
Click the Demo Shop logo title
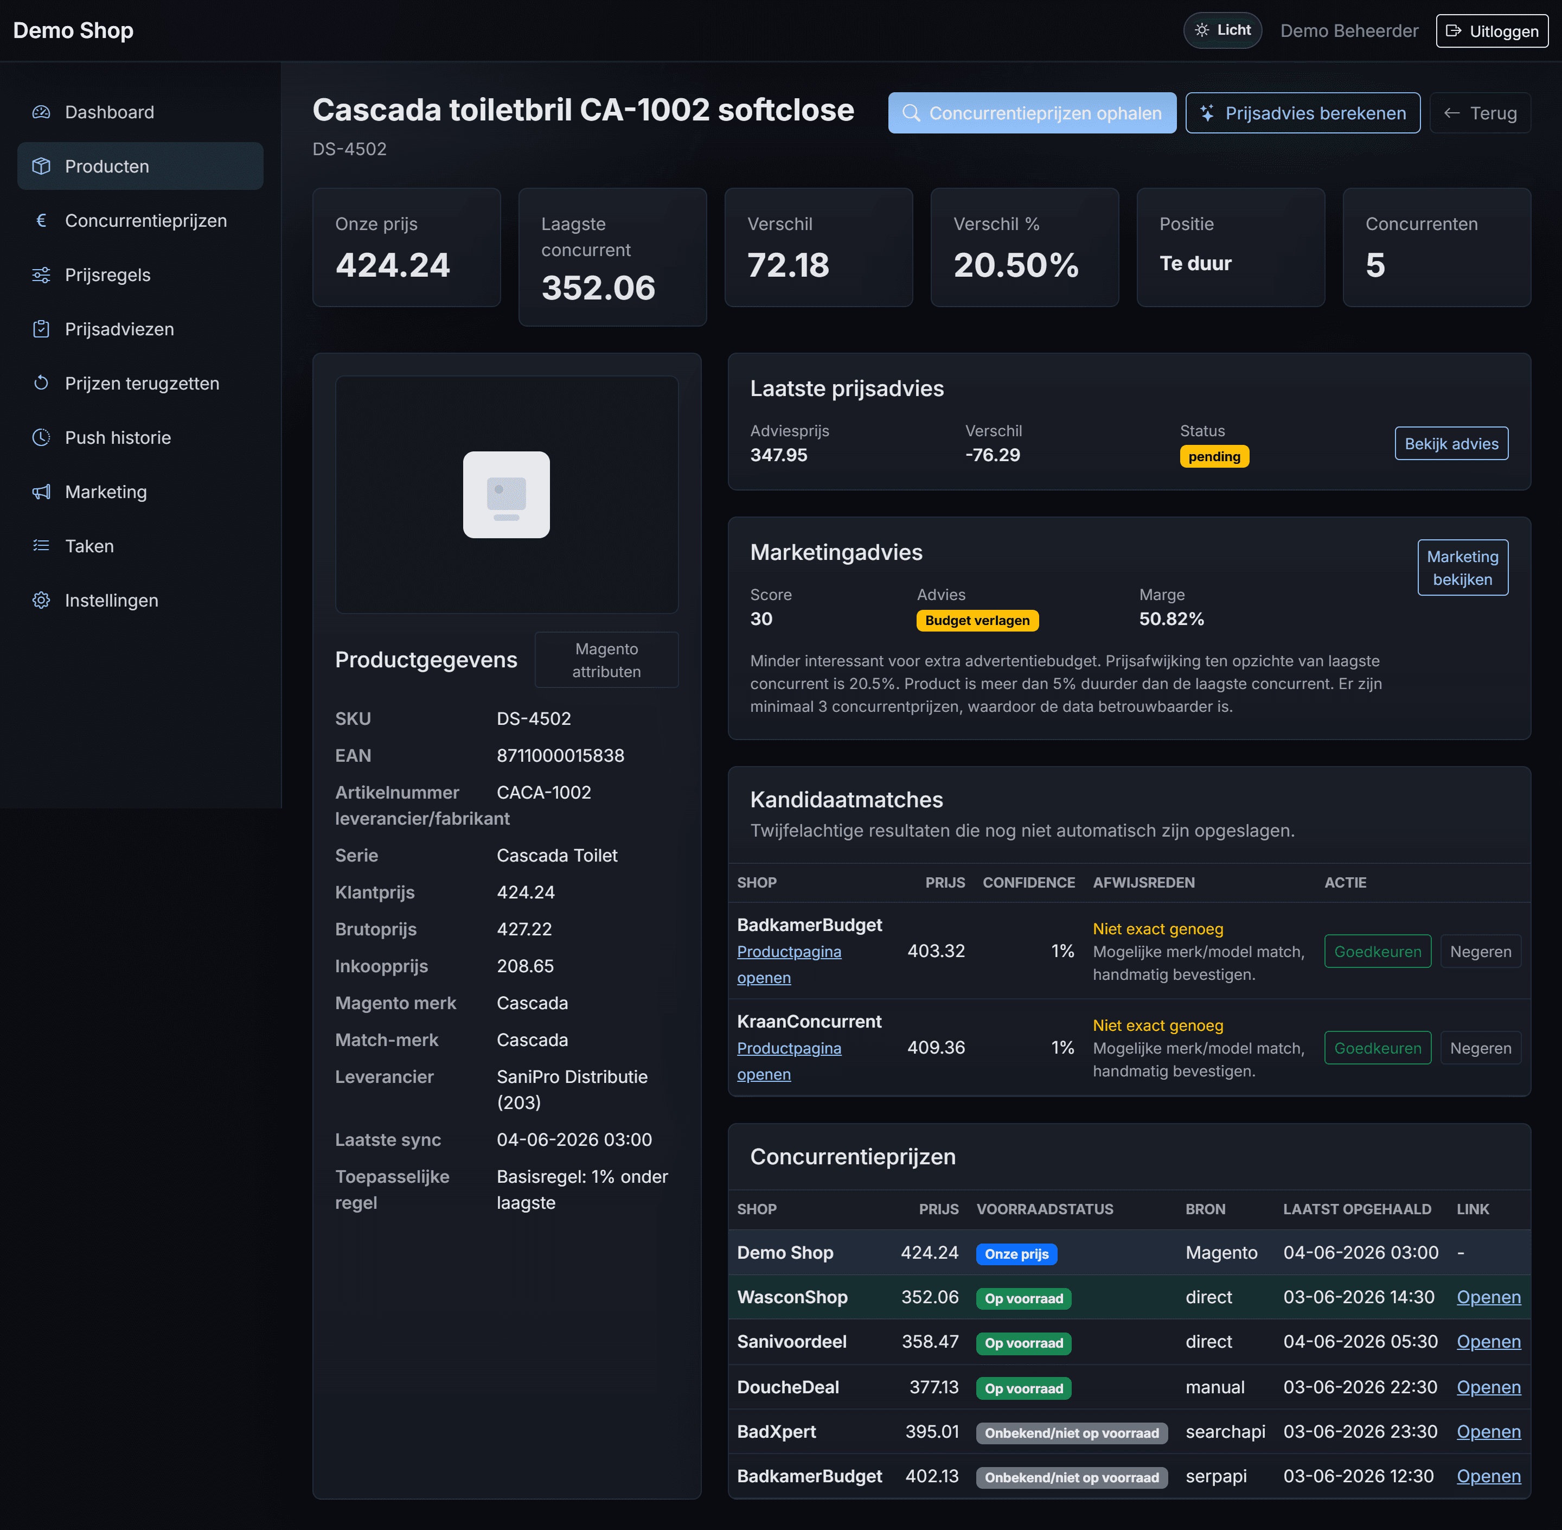tap(73, 30)
